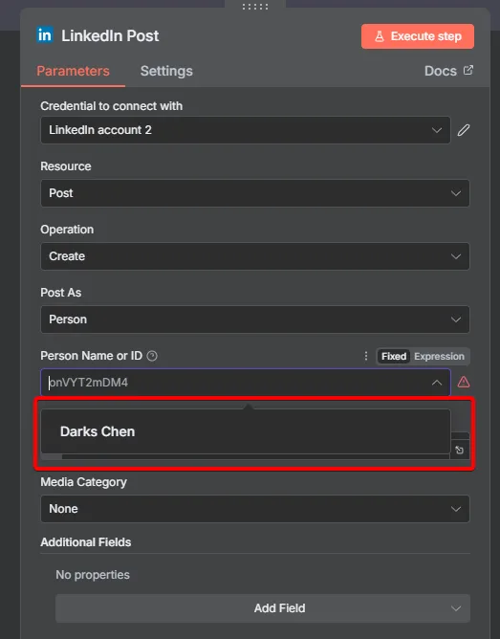Open the three-dot options menu for Person Name
The height and width of the screenshot is (639, 500).
point(366,356)
